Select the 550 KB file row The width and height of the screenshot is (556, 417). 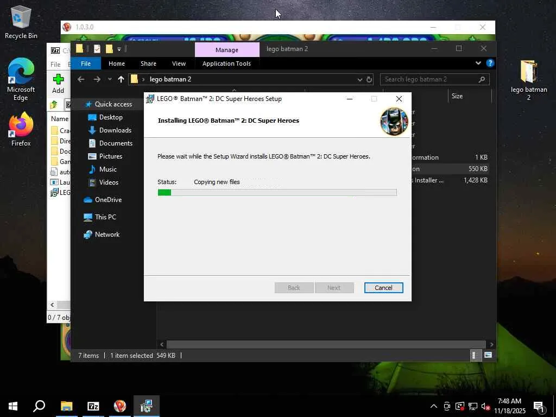click(x=450, y=169)
